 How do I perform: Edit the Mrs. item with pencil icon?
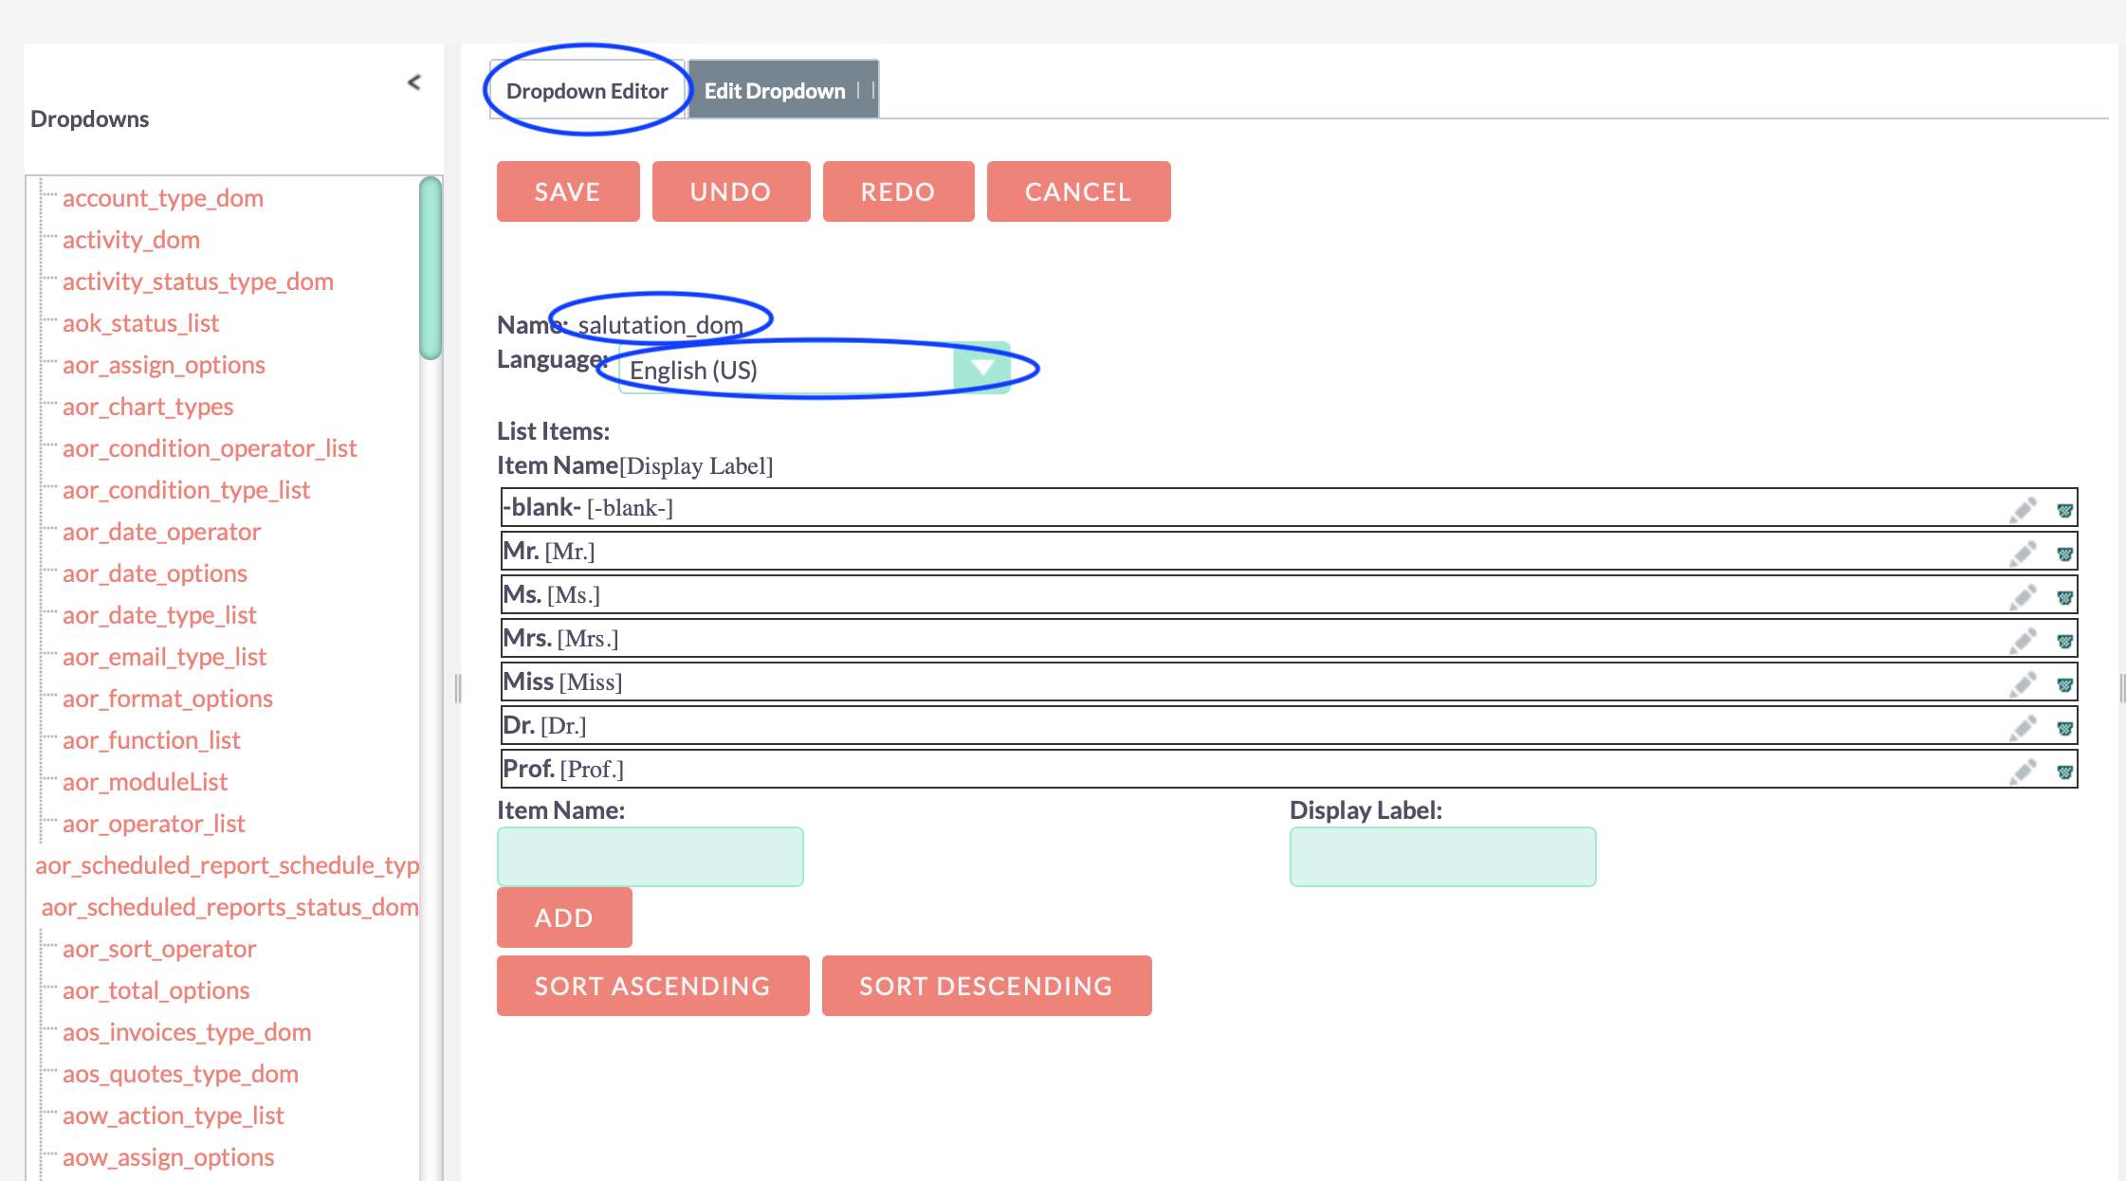(x=2023, y=641)
